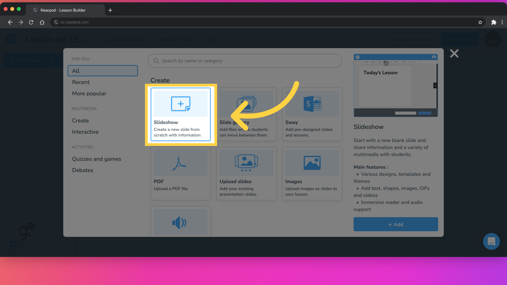507x285 pixels.
Task: Show Debates activities
Action: point(83,170)
